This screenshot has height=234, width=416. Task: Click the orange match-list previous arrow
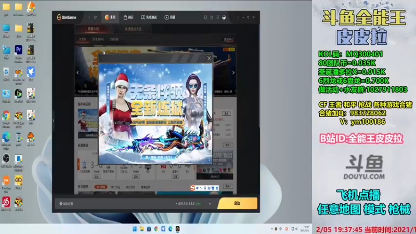coord(79,164)
